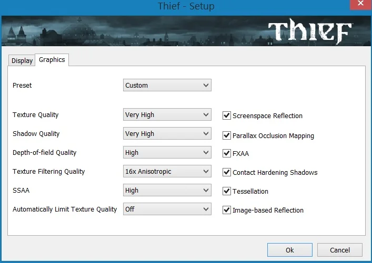Screen dimensions: 372x263
Task: Disable Contact Hardening Shadows
Action: point(227,172)
